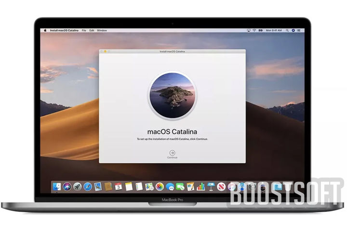Viewport: 347px width, 231px height.
Task: Open the File menu
Action: click(84, 30)
